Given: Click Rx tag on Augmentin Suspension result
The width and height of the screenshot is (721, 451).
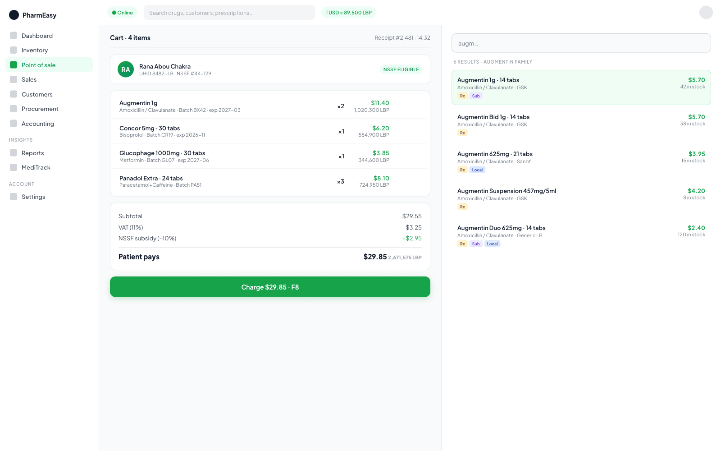Looking at the screenshot, I should coord(462,207).
